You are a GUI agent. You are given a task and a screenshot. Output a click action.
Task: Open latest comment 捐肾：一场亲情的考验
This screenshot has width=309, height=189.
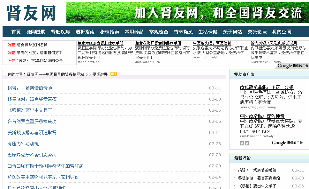coord(257,170)
